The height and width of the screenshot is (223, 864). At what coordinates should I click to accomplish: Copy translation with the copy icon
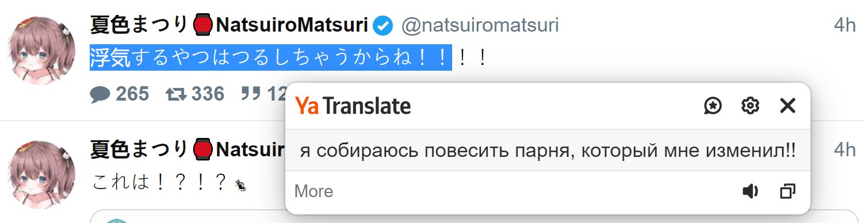[787, 191]
